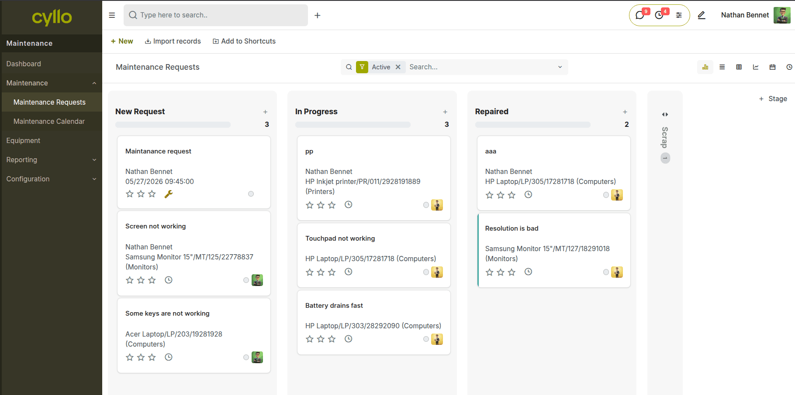Open the Resolution is bad card
The width and height of the screenshot is (795, 395).
(x=554, y=250)
